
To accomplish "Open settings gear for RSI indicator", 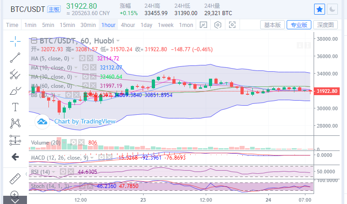I will (63, 172).
